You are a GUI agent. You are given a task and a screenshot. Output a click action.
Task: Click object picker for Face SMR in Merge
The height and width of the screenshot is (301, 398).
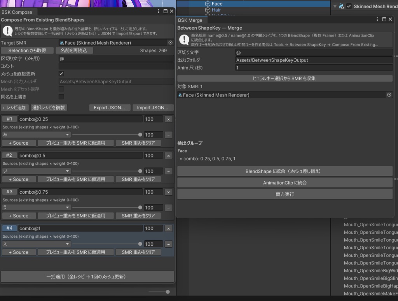(389, 95)
